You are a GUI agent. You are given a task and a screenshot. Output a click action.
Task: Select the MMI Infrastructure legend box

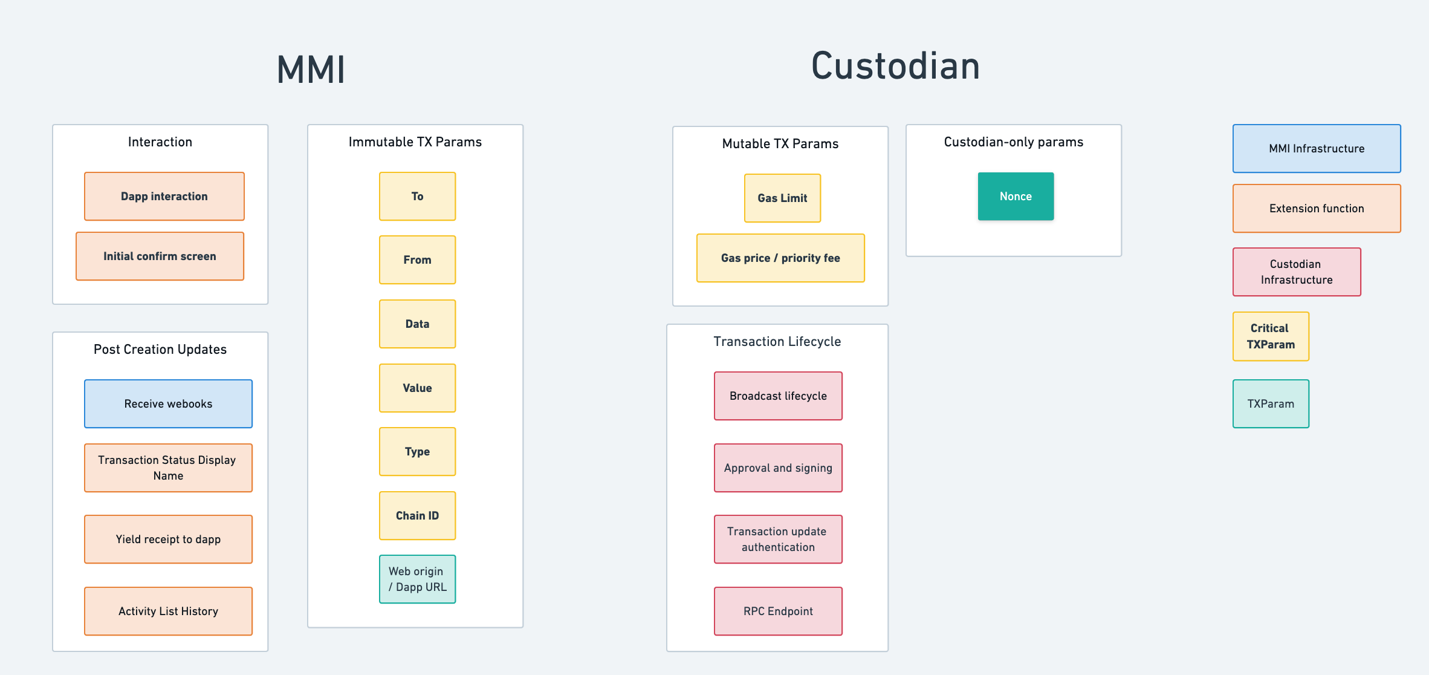(x=1317, y=148)
